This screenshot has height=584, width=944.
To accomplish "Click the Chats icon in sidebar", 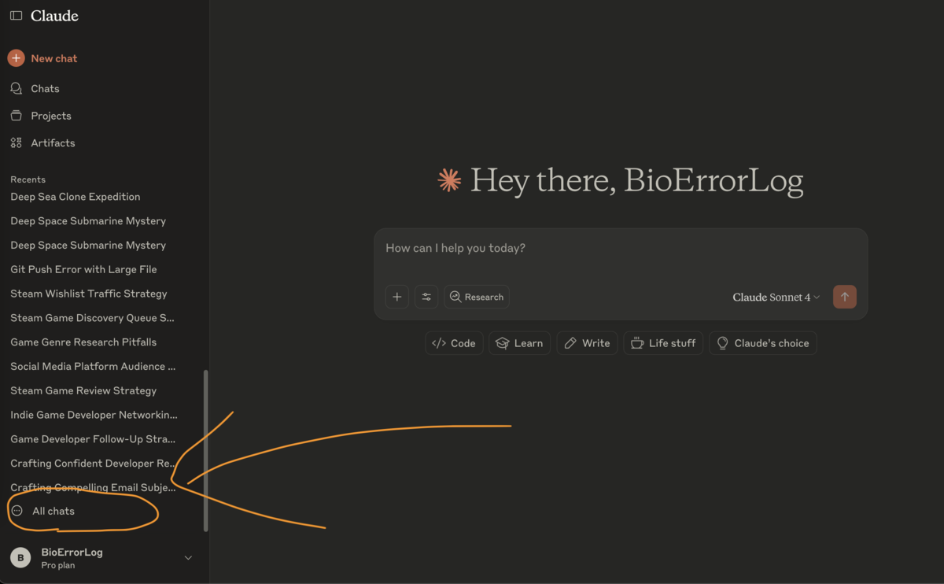I will pos(17,88).
